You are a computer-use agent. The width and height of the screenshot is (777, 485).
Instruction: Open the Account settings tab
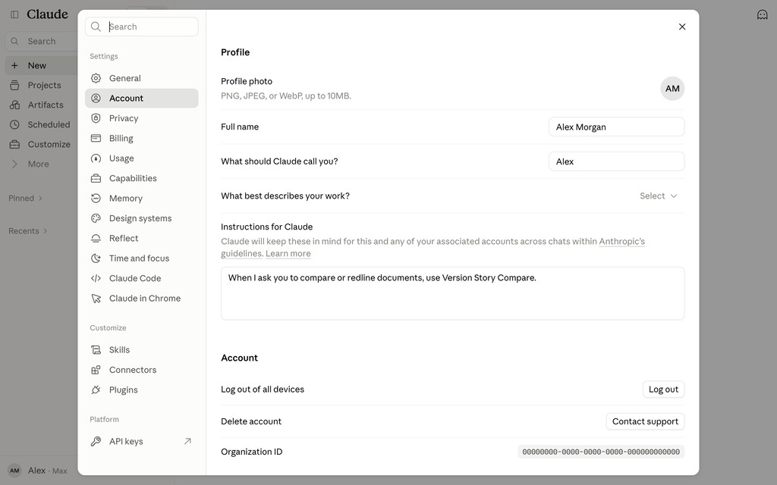coord(142,99)
